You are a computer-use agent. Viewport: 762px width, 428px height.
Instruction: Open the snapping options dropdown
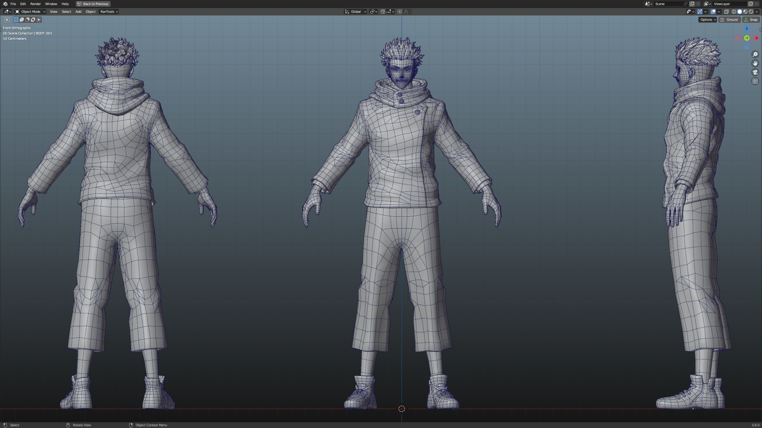(391, 12)
